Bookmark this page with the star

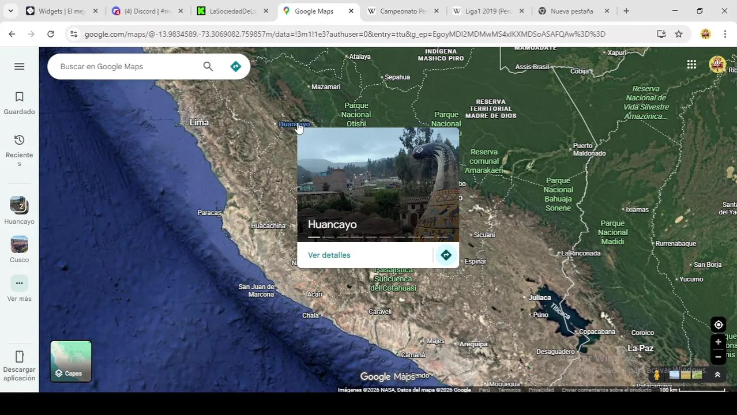[x=679, y=34]
